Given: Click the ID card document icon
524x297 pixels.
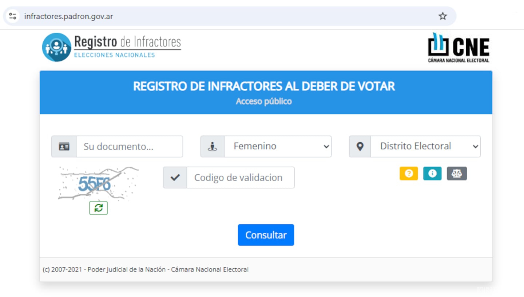Looking at the screenshot, I should (64, 146).
